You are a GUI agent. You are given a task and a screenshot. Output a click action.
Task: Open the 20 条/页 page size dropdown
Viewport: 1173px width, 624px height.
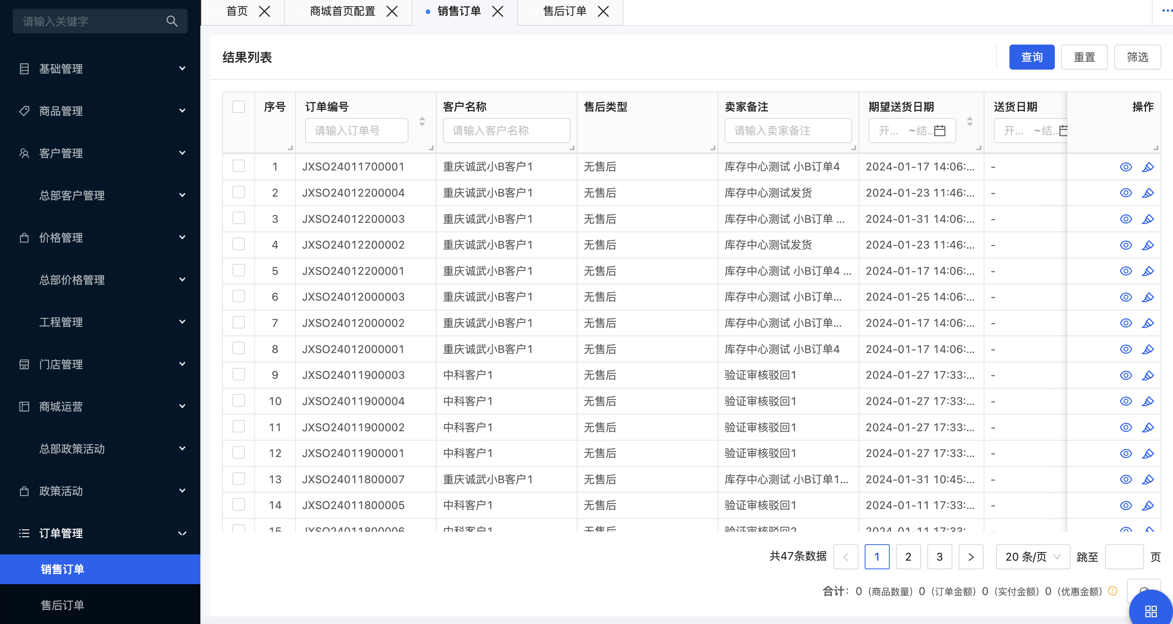[x=1033, y=557]
